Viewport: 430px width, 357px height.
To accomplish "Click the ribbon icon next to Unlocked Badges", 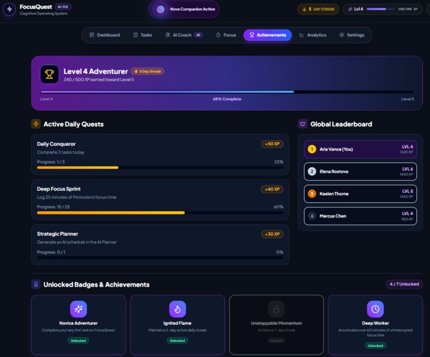I will pyautogui.click(x=36, y=284).
